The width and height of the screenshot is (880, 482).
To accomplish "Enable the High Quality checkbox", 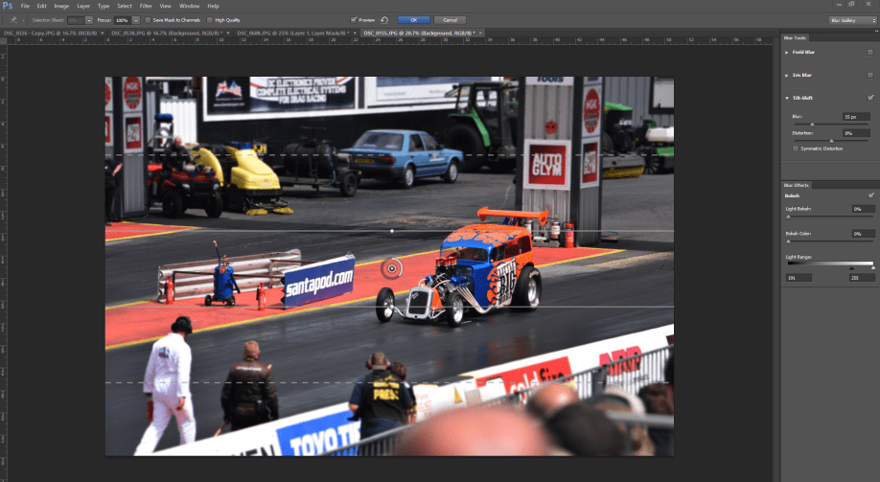I will point(210,20).
